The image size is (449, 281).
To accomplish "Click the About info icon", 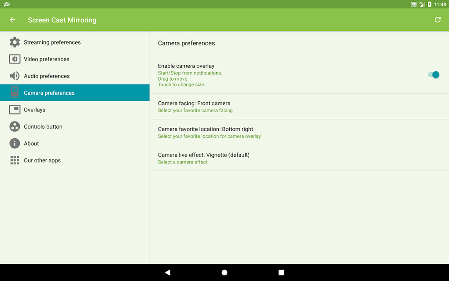I will click(14, 143).
